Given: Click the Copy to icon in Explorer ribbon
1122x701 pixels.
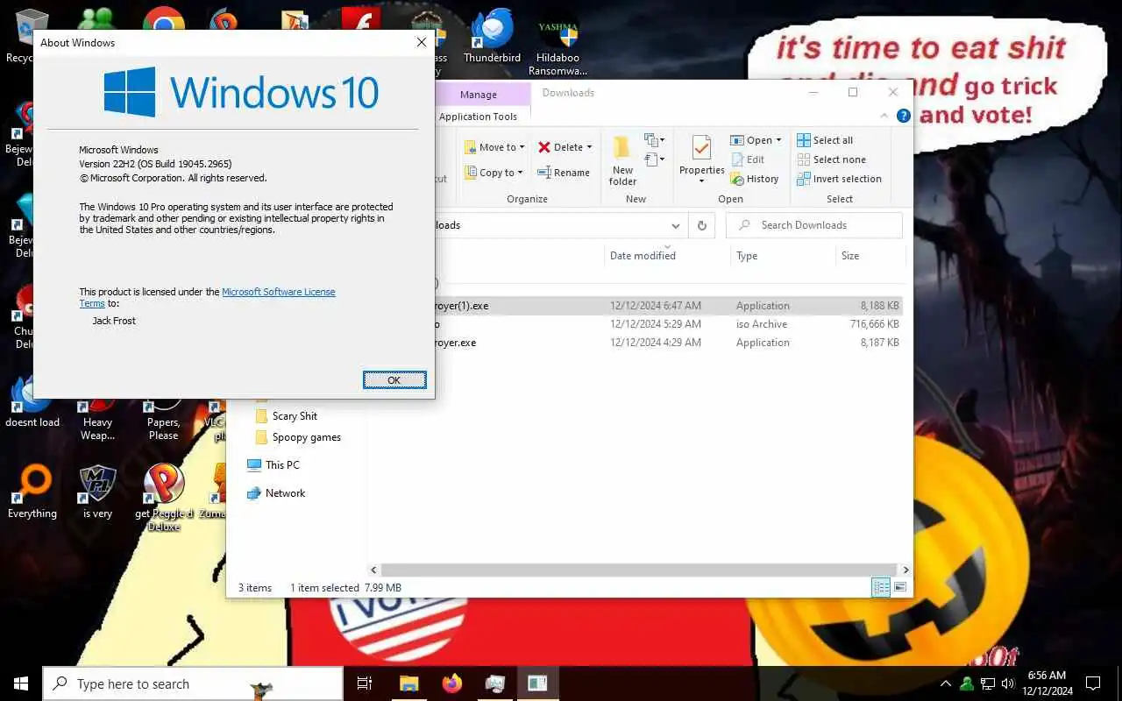Looking at the screenshot, I should tap(470, 173).
